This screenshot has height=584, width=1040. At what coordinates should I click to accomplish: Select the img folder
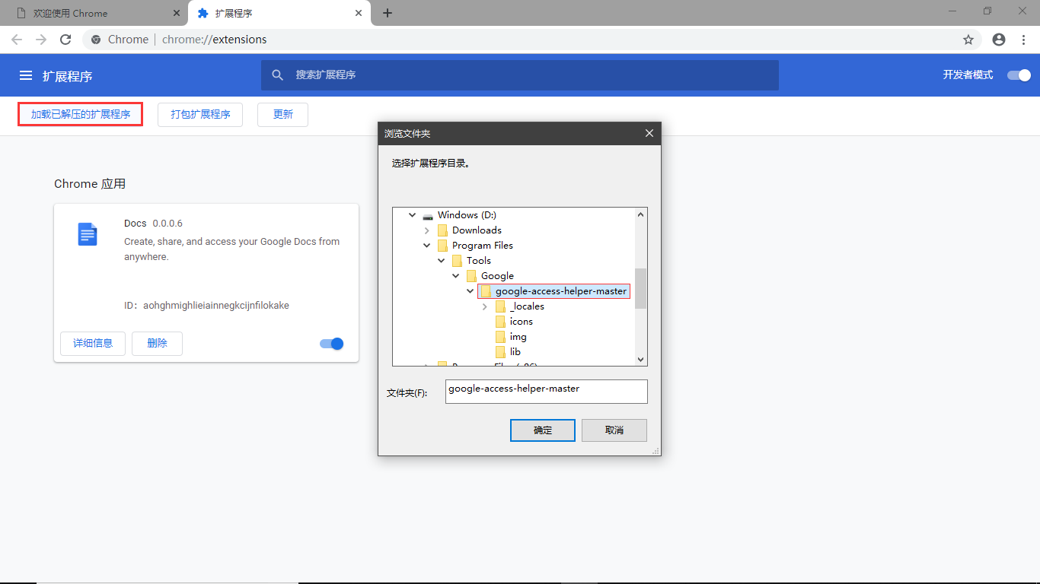point(518,337)
